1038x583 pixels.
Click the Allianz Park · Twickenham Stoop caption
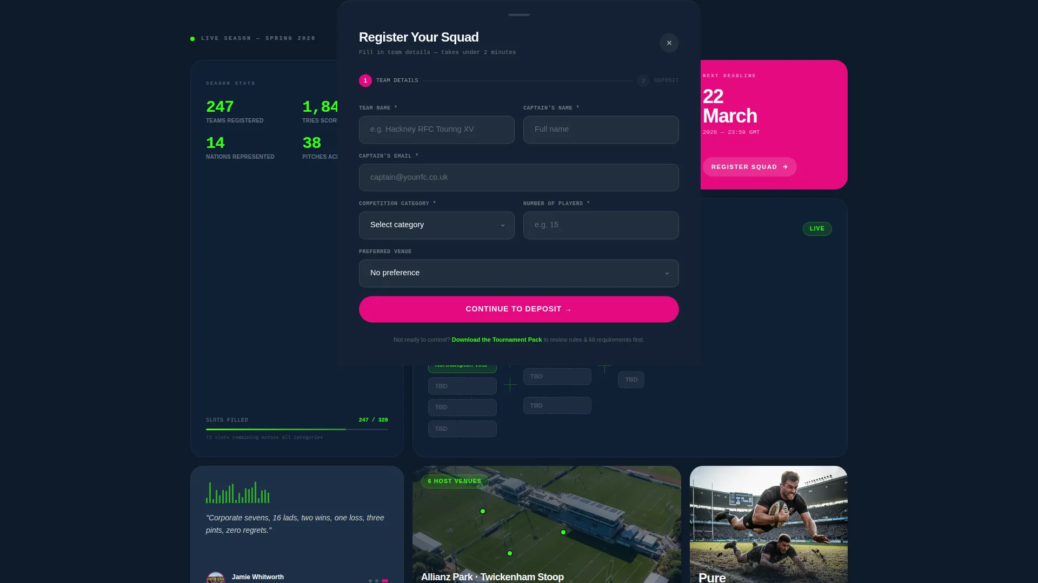pyautogui.click(x=492, y=577)
